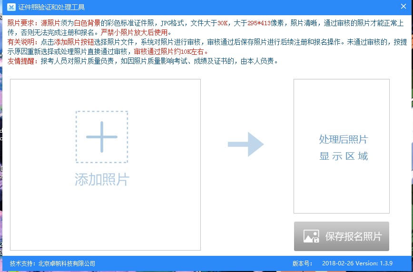Click the red 30K file size value

tap(223, 23)
